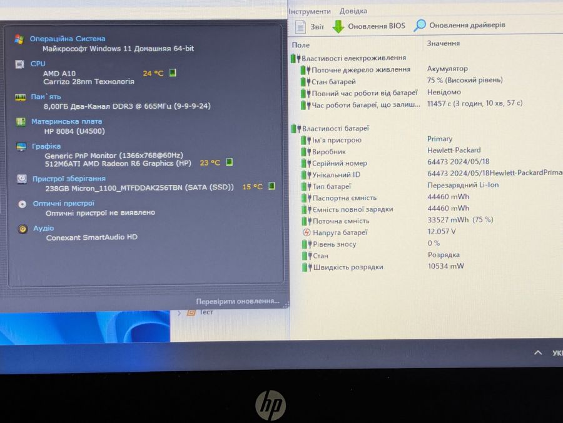Image resolution: width=563 pixels, height=423 pixels.
Task: Open the Довідка menu
Action: [x=353, y=11]
